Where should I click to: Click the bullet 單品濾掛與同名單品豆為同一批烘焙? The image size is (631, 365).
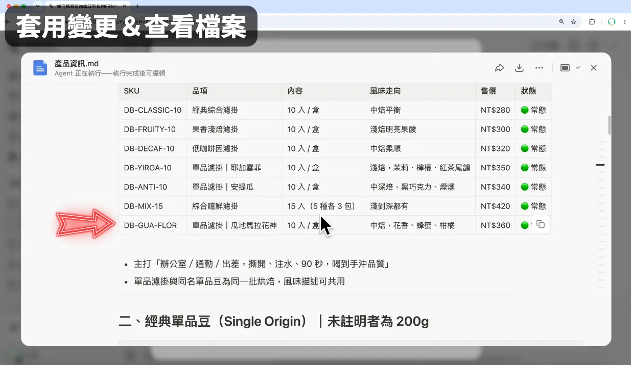239,281
